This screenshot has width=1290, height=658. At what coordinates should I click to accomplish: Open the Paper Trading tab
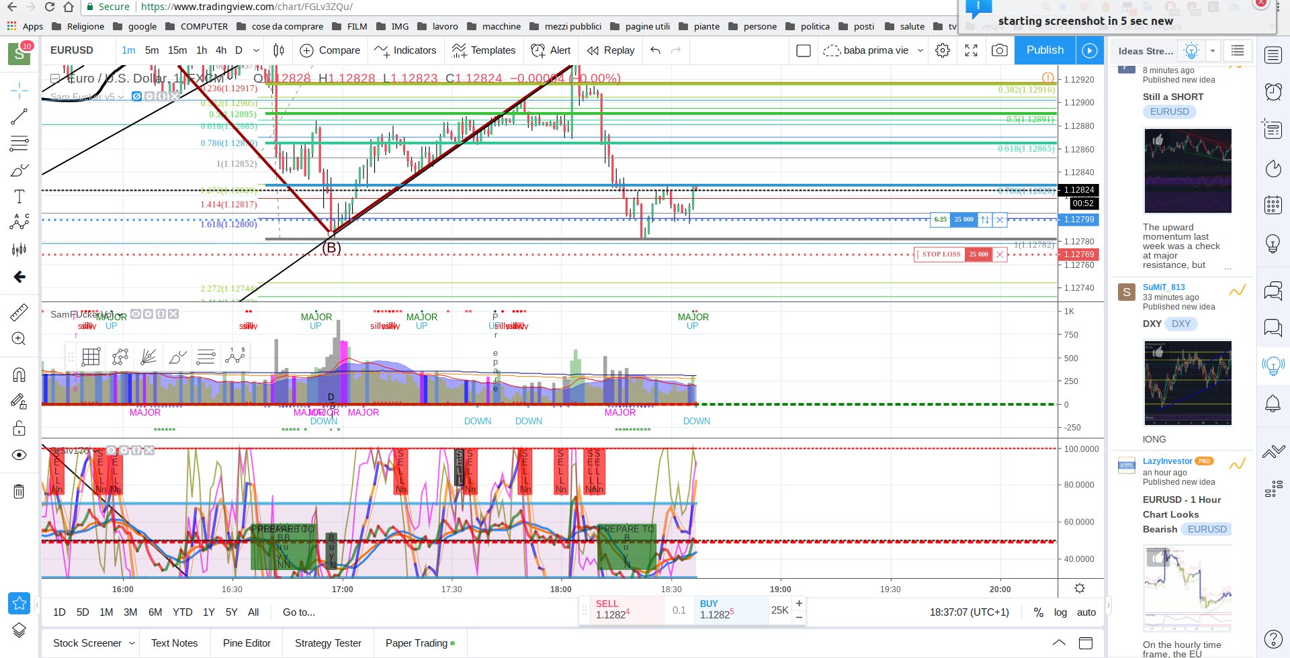click(420, 643)
